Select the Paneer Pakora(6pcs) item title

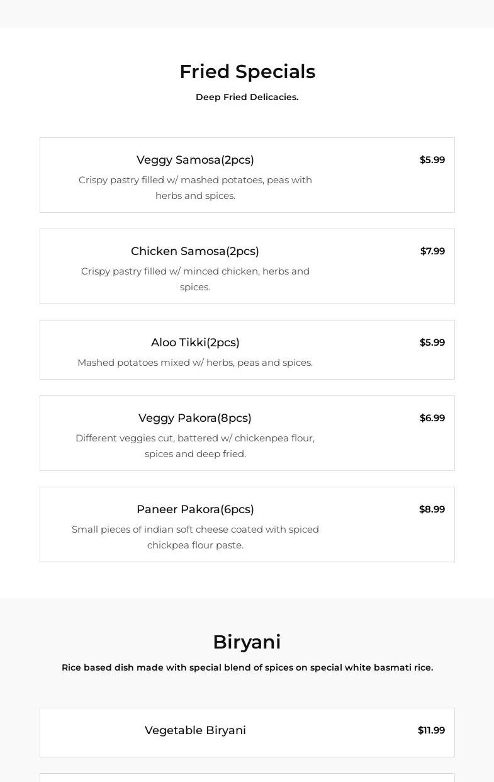195,509
